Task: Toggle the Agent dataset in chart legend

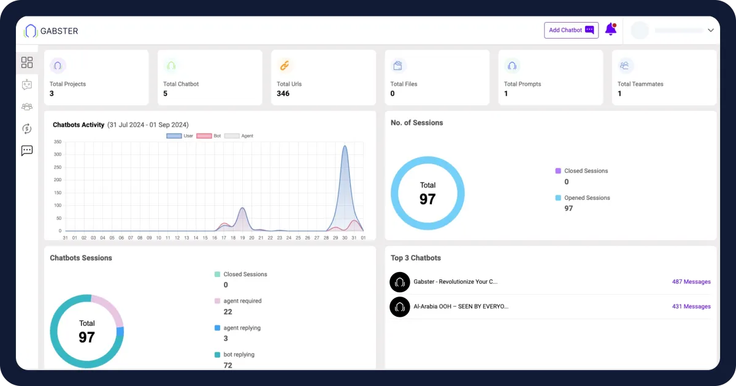Action: pos(239,136)
